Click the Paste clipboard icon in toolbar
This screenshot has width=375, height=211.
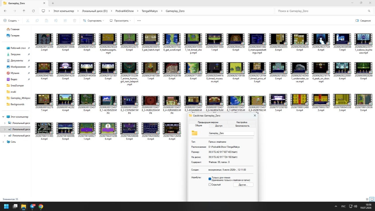(47, 21)
